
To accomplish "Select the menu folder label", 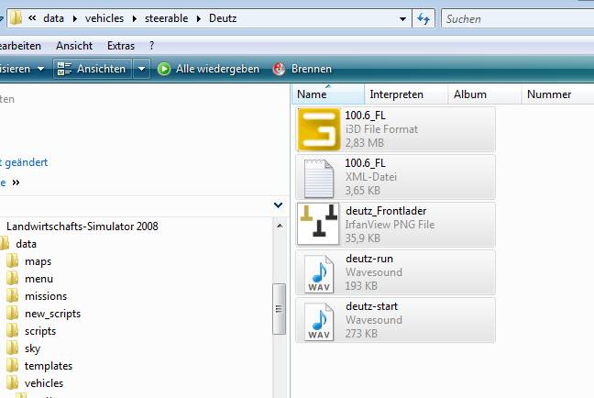I will [x=39, y=279].
